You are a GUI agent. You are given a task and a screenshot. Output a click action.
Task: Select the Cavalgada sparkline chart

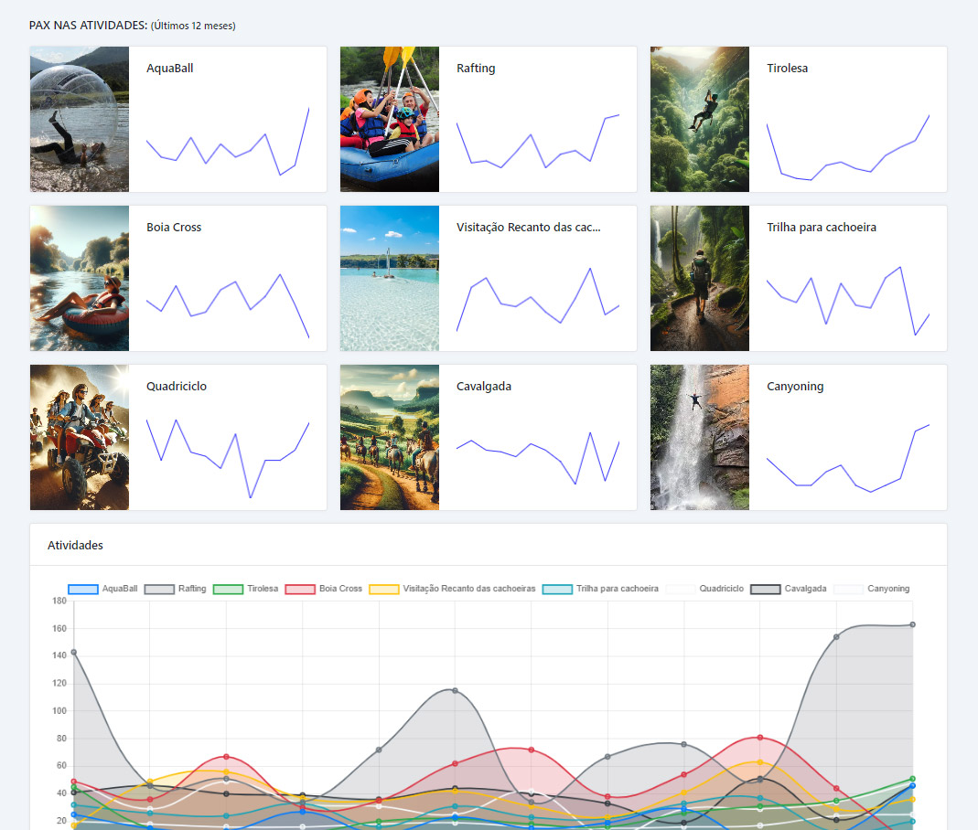(540, 452)
